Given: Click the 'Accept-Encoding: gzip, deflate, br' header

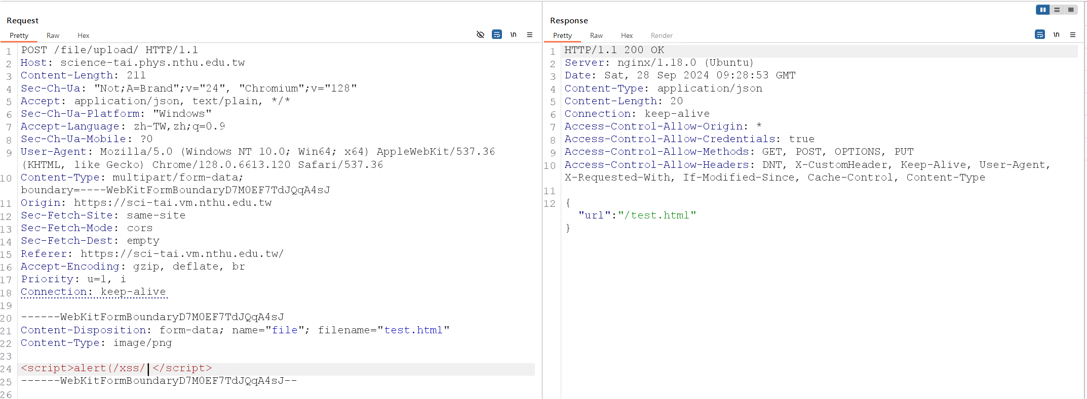Looking at the screenshot, I should click(133, 267).
